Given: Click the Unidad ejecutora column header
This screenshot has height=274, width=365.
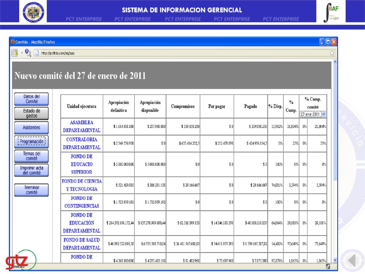Looking at the screenshot, I should 82,106.
